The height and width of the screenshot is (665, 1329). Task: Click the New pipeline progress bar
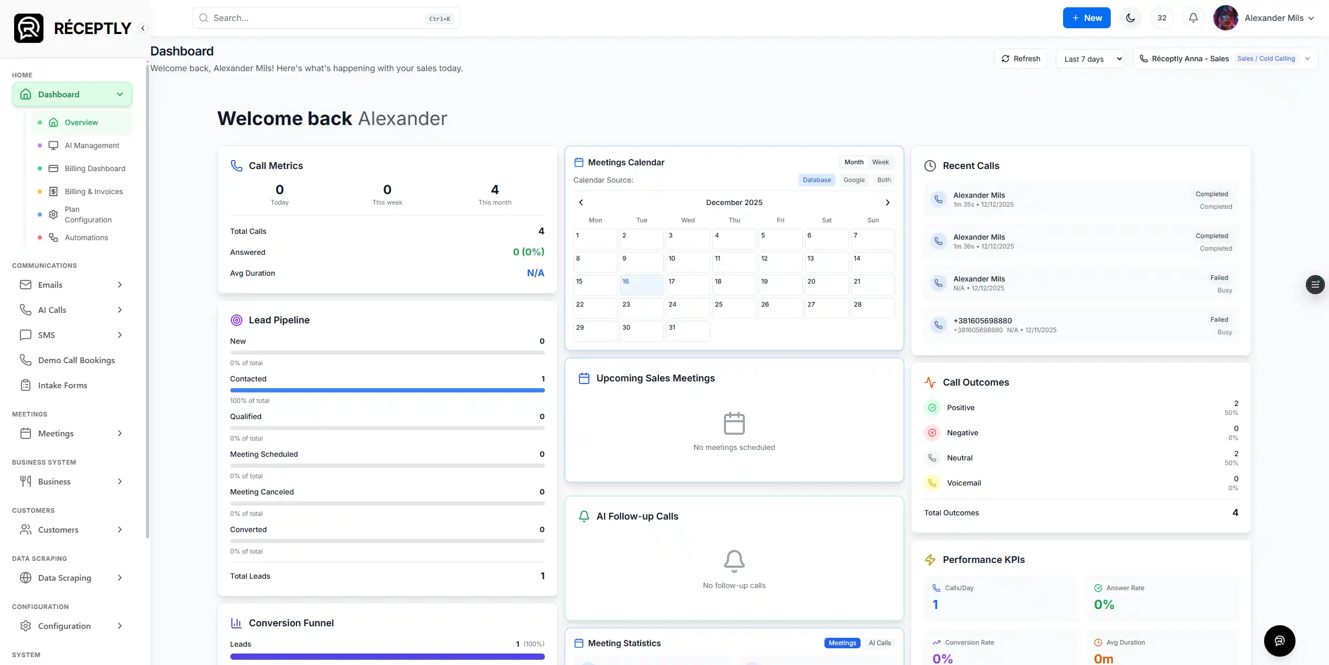click(387, 353)
